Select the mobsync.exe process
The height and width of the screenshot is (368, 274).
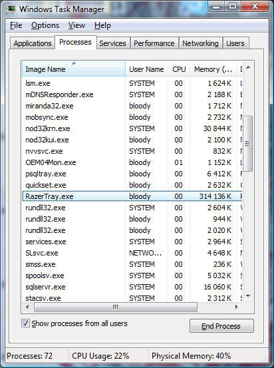tap(132, 117)
